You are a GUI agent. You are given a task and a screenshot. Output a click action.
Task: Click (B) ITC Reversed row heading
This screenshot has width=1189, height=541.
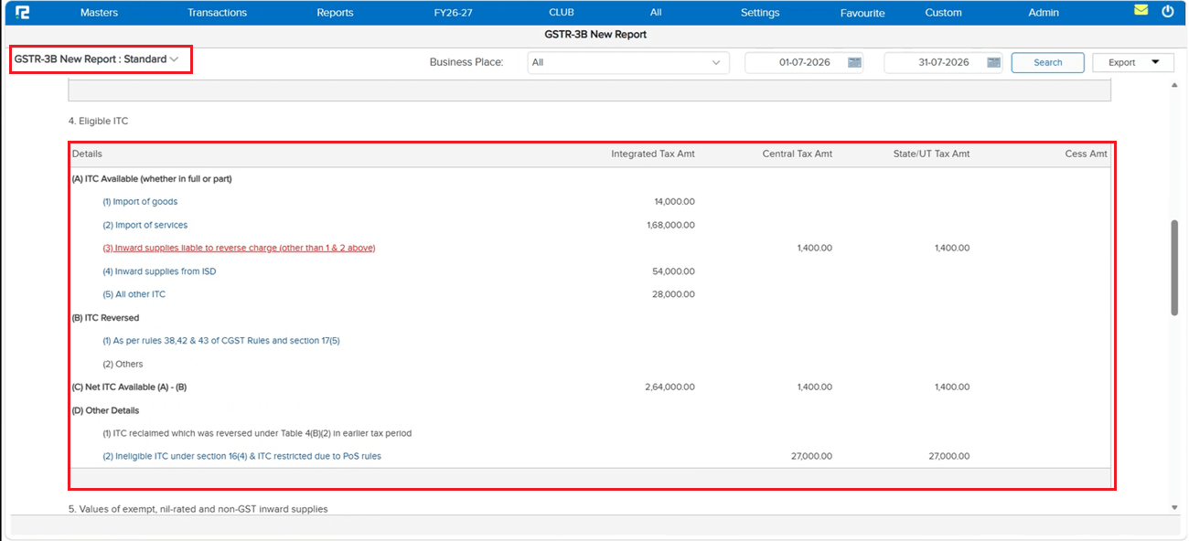coord(105,318)
